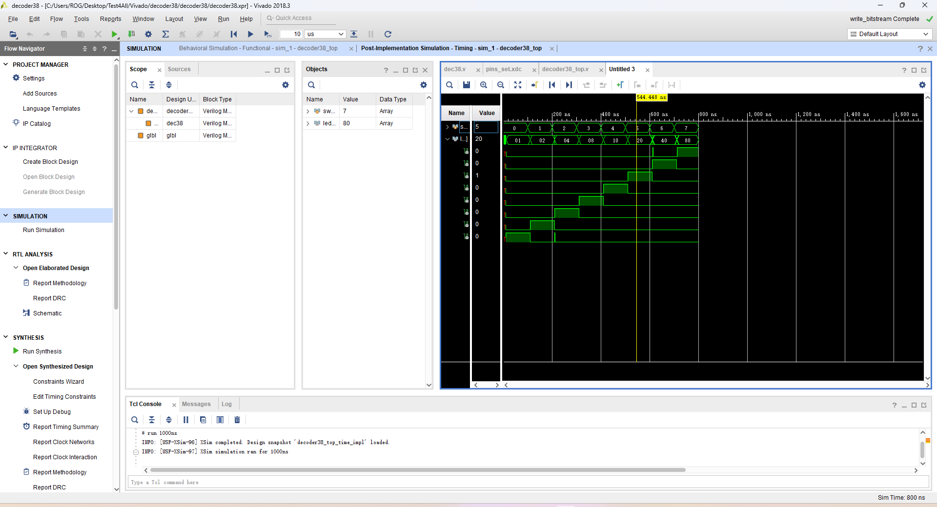The height and width of the screenshot is (507, 937).
Task: Click the waveform Zoom Fit icon
Action: (x=518, y=85)
